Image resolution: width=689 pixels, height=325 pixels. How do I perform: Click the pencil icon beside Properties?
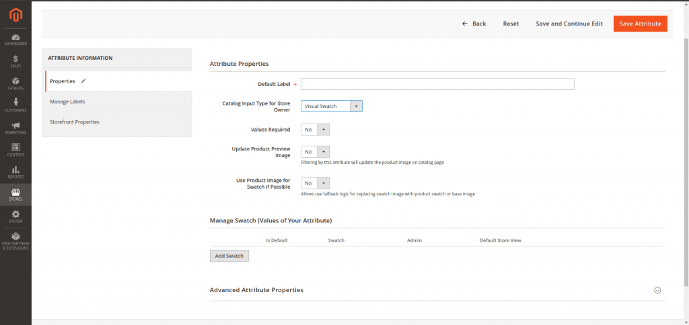tap(83, 81)
